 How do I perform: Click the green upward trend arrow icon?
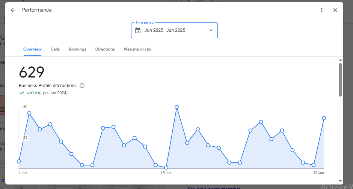pos(22,93)
